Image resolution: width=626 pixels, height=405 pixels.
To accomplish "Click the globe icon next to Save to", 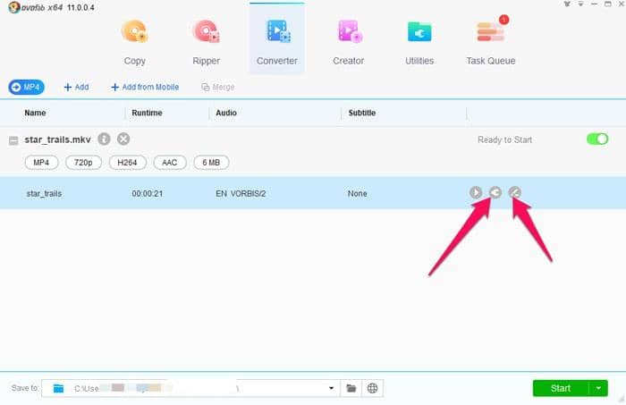I will point(373,388).
